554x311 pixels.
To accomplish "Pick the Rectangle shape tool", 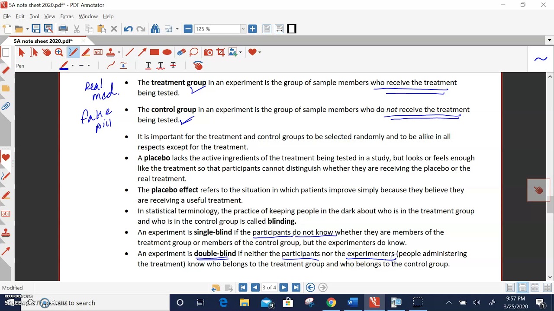I will 155,52.
